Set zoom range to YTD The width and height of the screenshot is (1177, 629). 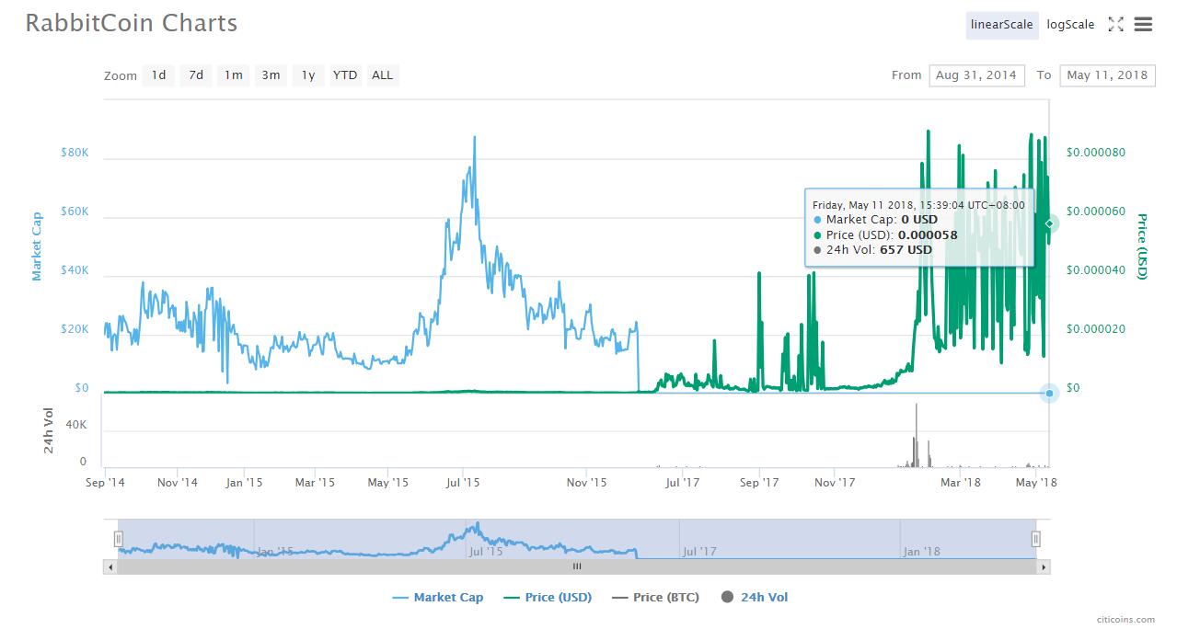click(345, 75)
